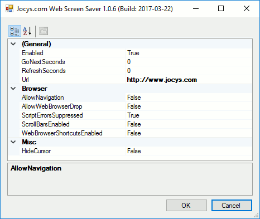Open the Property Pages toolbar icon

coord(44,31)
